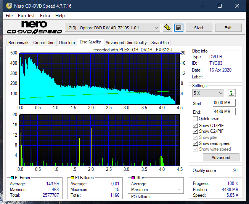Switch to the Disc Info tab

(x=67, y=43)
